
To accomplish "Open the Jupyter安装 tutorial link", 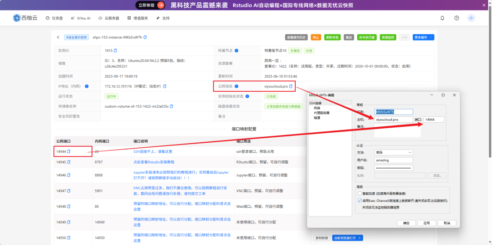I will pyautogui.click(x=181, y=175).
